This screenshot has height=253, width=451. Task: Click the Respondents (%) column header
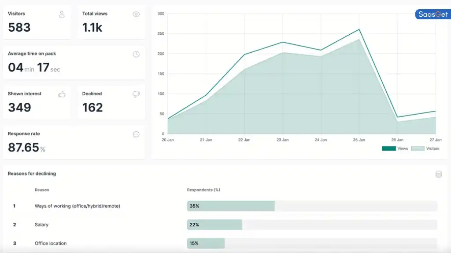point(203,190)
